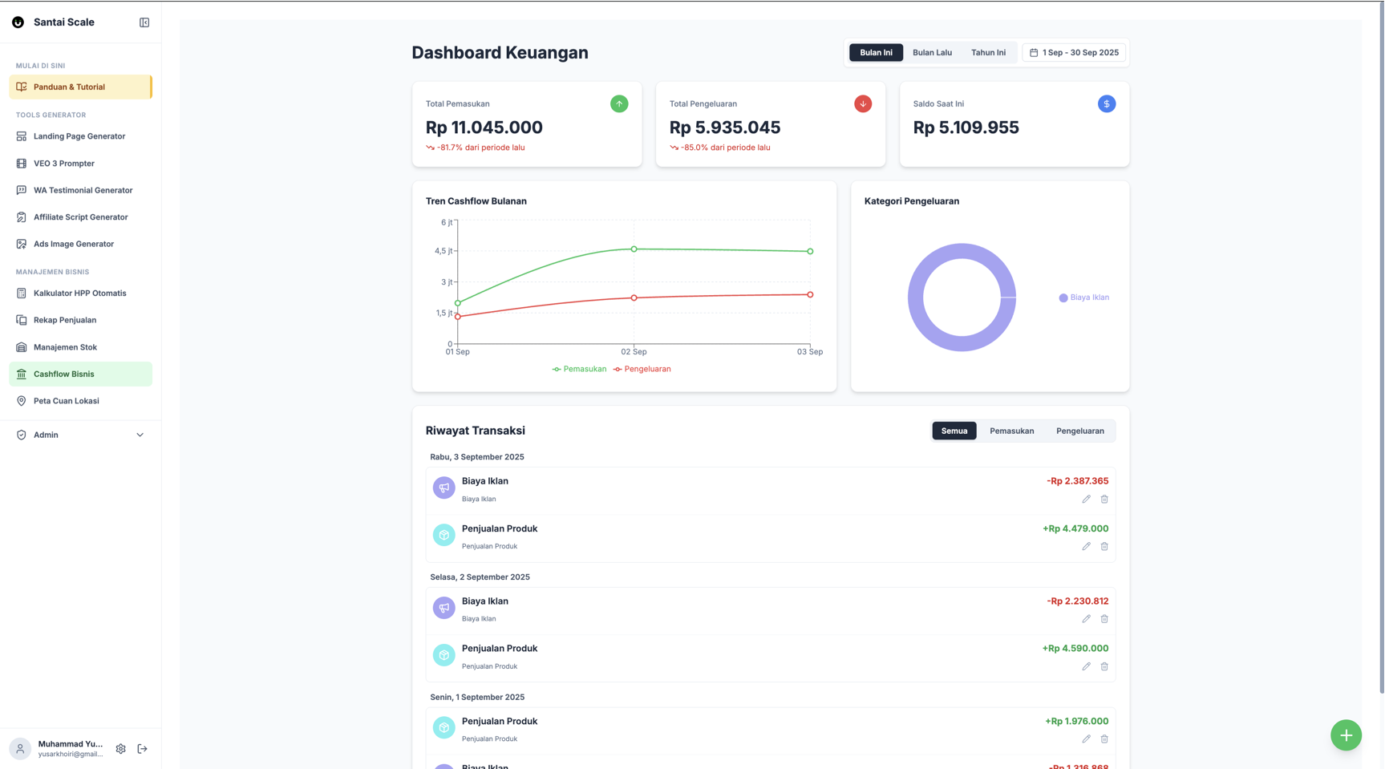Viewport: 1385px width, 769px height.
Task: Filter transactions by Pengeluaran
Action: point(1079,431)
